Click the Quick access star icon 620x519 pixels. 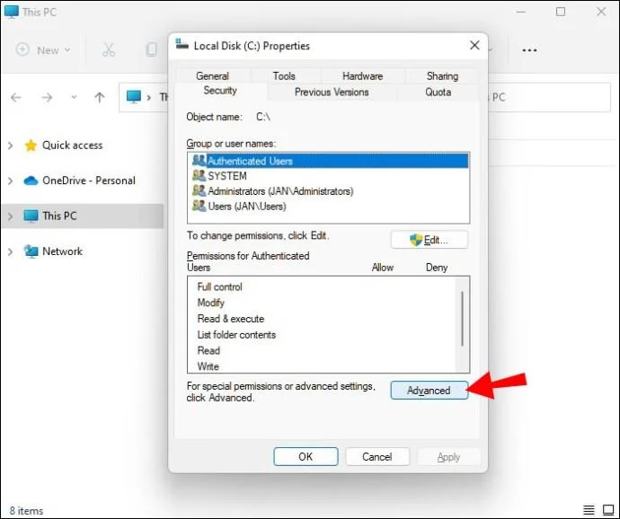pos(31,145)
